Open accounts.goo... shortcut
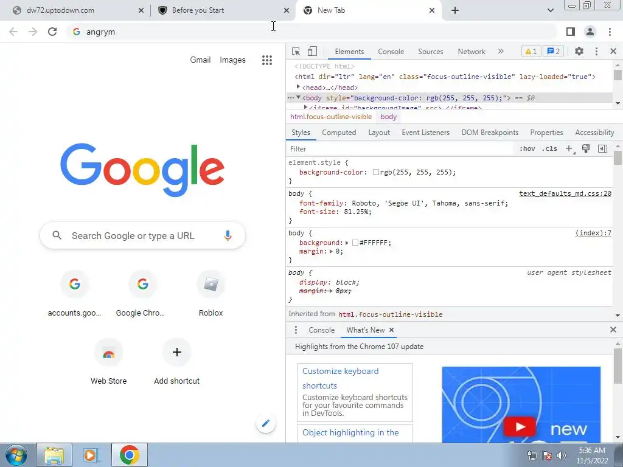 tap(74, 294)
